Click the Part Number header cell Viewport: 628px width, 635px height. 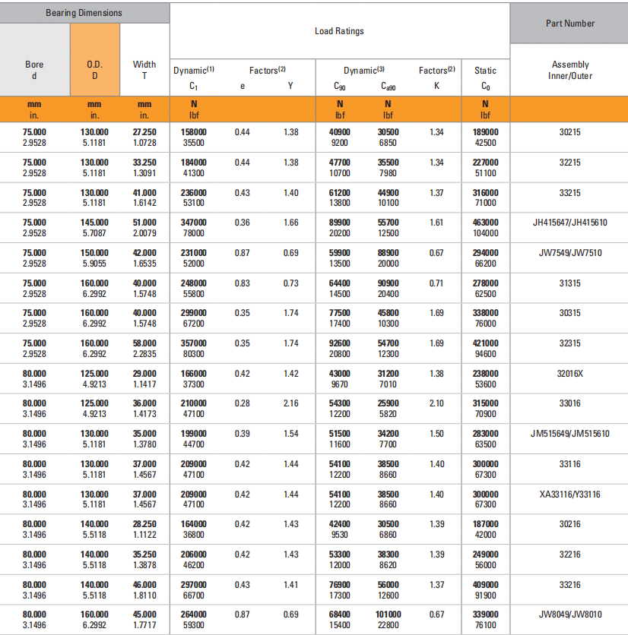[569, 24]
